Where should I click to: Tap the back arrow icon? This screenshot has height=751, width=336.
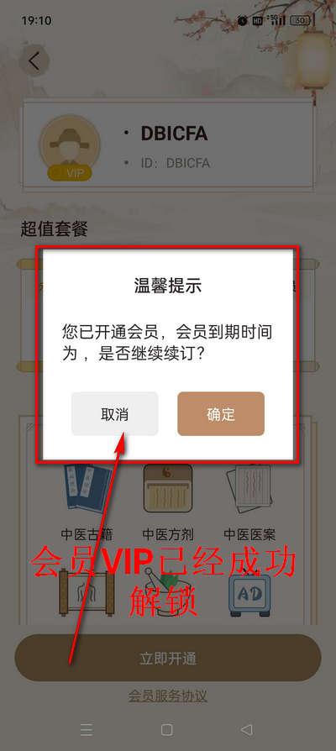click(x=34, y=61)
